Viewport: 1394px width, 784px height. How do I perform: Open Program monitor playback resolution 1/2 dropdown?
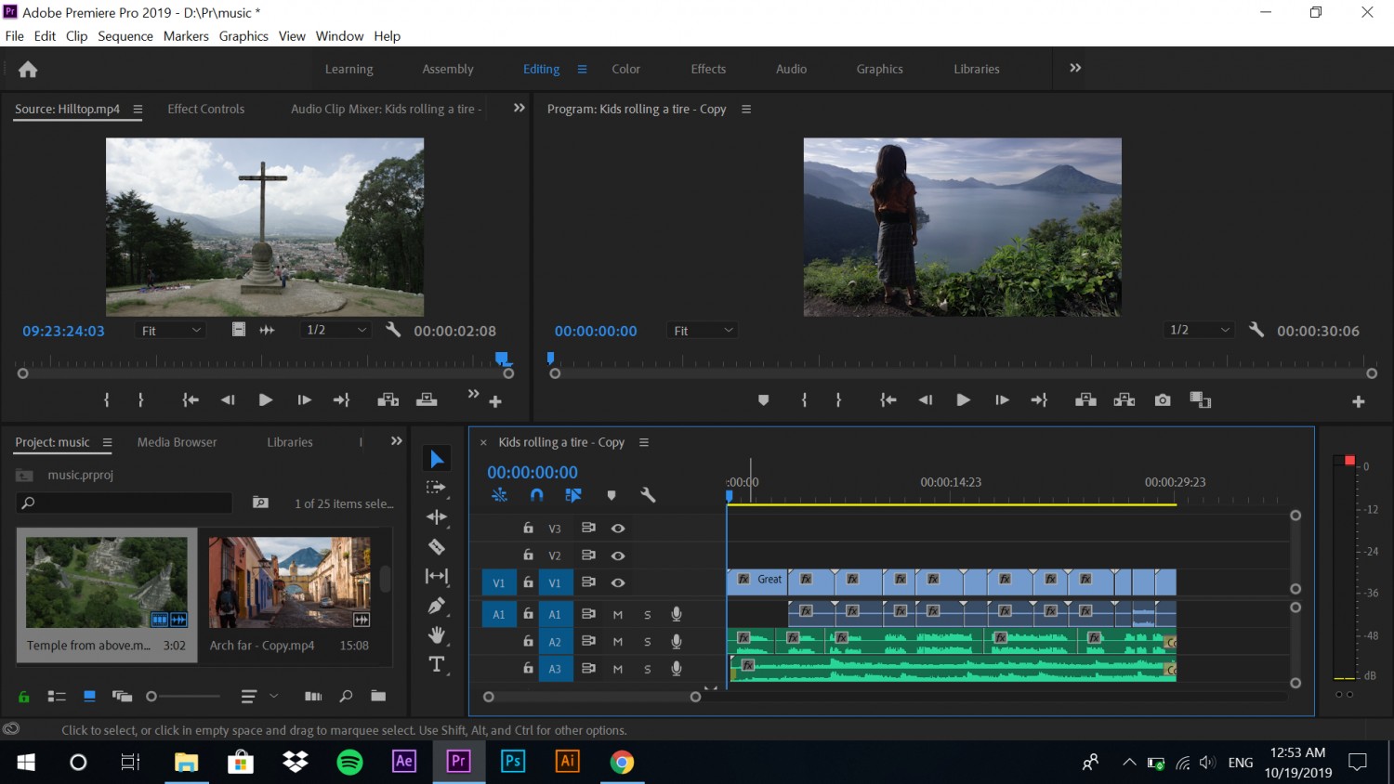coord(1200,331)
